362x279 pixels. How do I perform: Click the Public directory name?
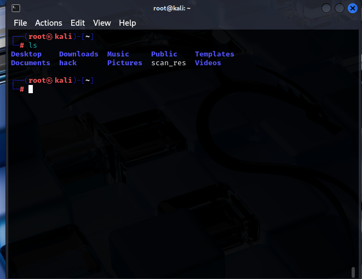164,54
